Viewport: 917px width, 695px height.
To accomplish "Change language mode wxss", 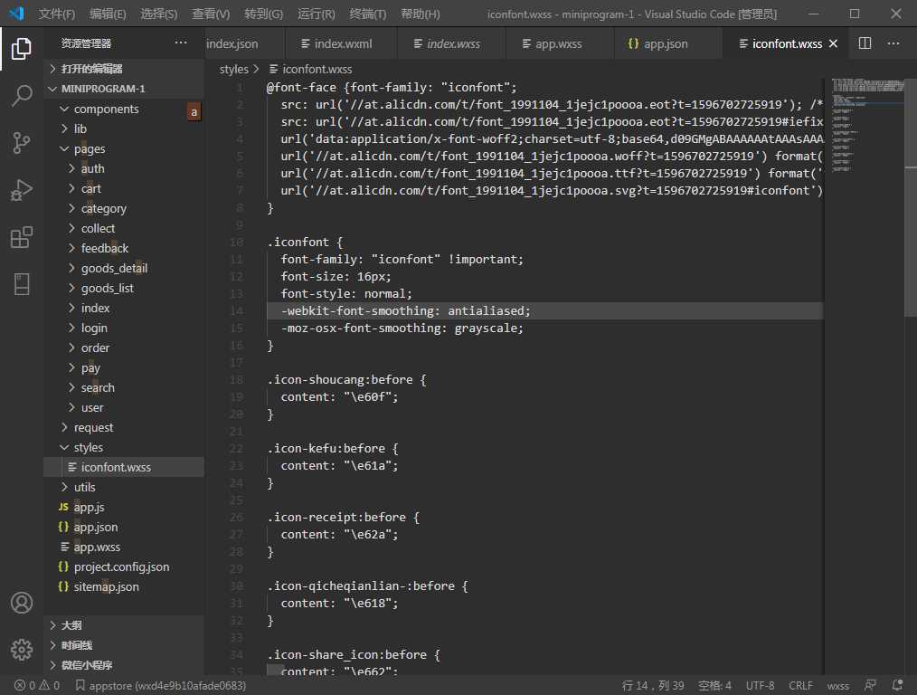I will point(838,686).
